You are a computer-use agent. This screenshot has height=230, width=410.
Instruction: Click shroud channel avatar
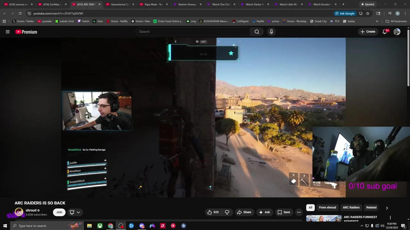19,212
